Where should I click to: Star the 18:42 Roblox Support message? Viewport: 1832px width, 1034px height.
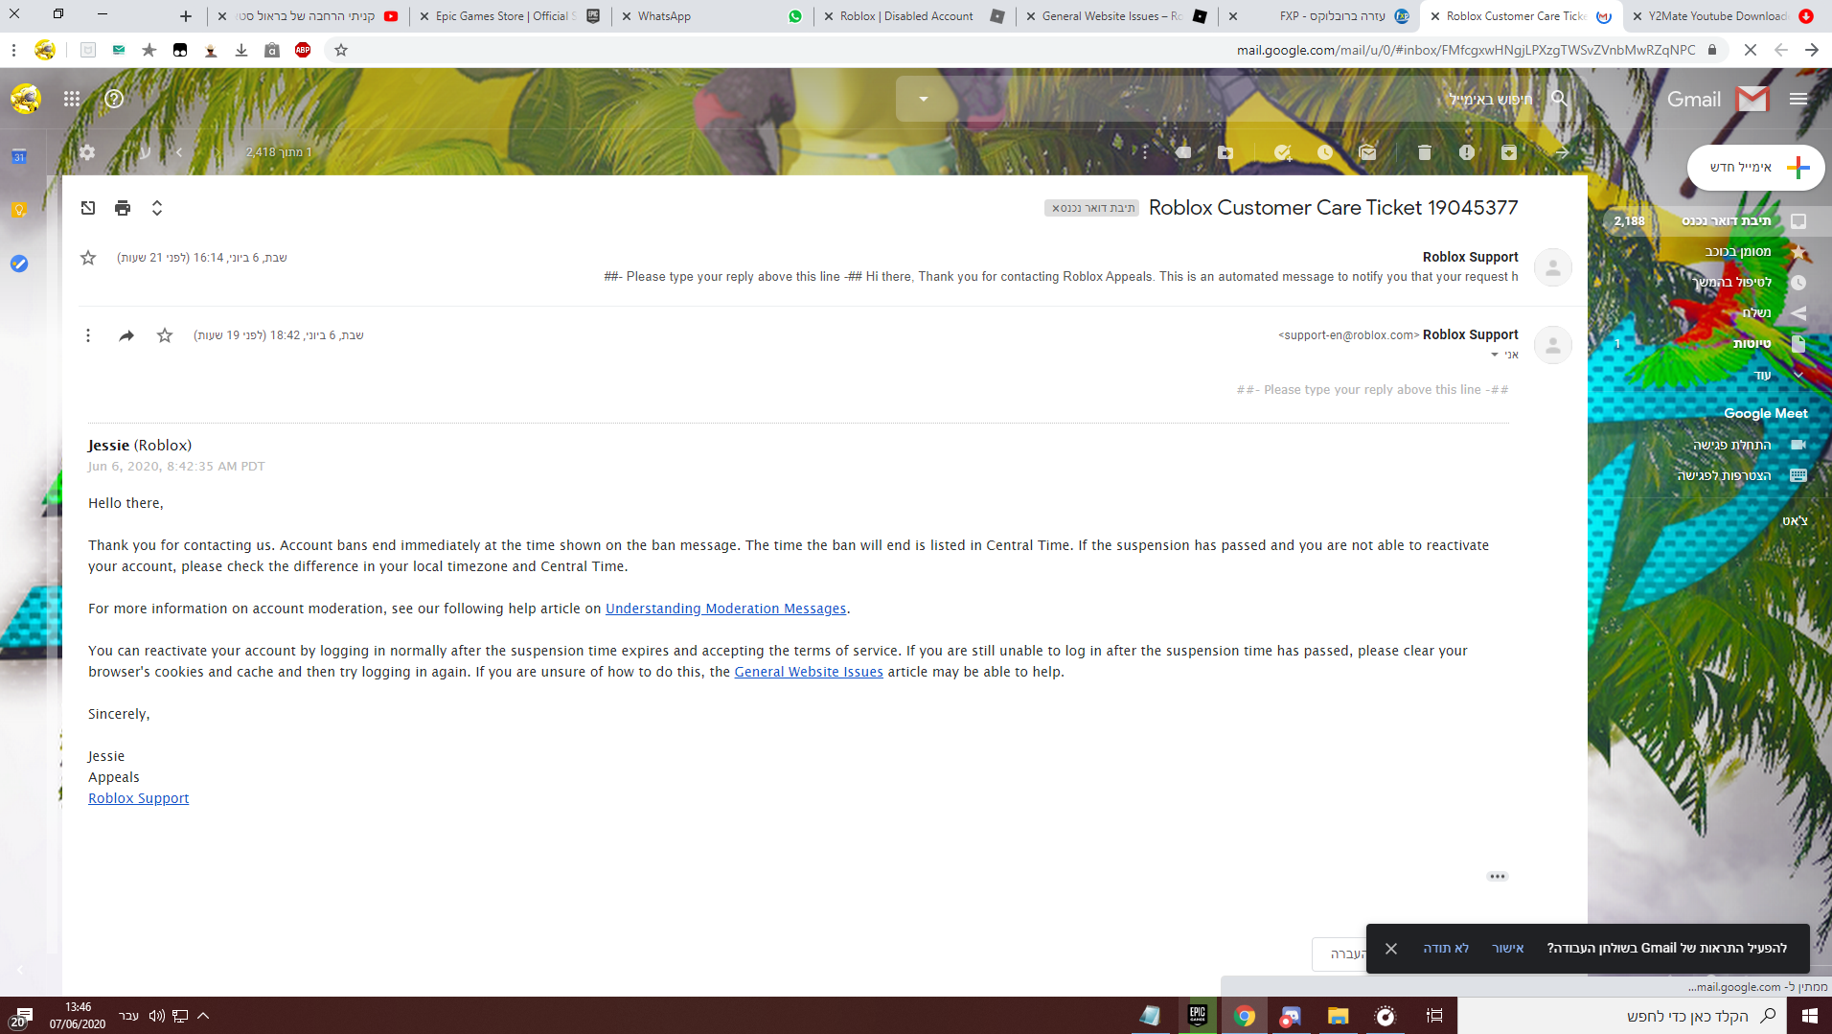click(x=165, y=335)
